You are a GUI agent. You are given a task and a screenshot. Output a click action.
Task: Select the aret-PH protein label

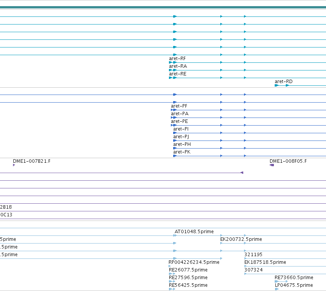pyautogui.click(x=182, y=144)
